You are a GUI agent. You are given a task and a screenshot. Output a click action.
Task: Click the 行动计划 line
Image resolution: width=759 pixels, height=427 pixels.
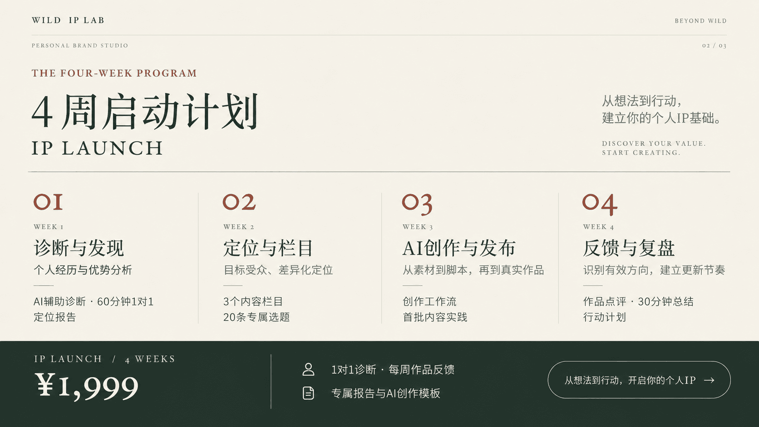tap(605, 317)
